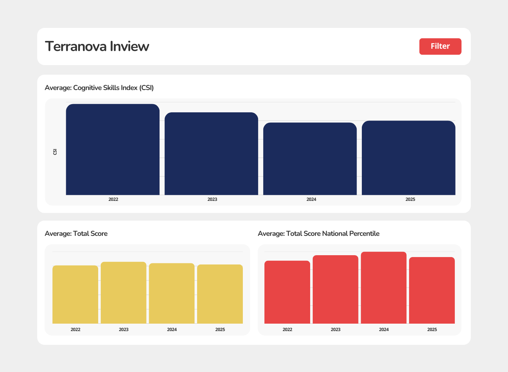Viewport: 508px width, 372px height.
Task: Click the 2024 label under National Percentile chart
Action: pyautogui.click(x=384, y=330)
